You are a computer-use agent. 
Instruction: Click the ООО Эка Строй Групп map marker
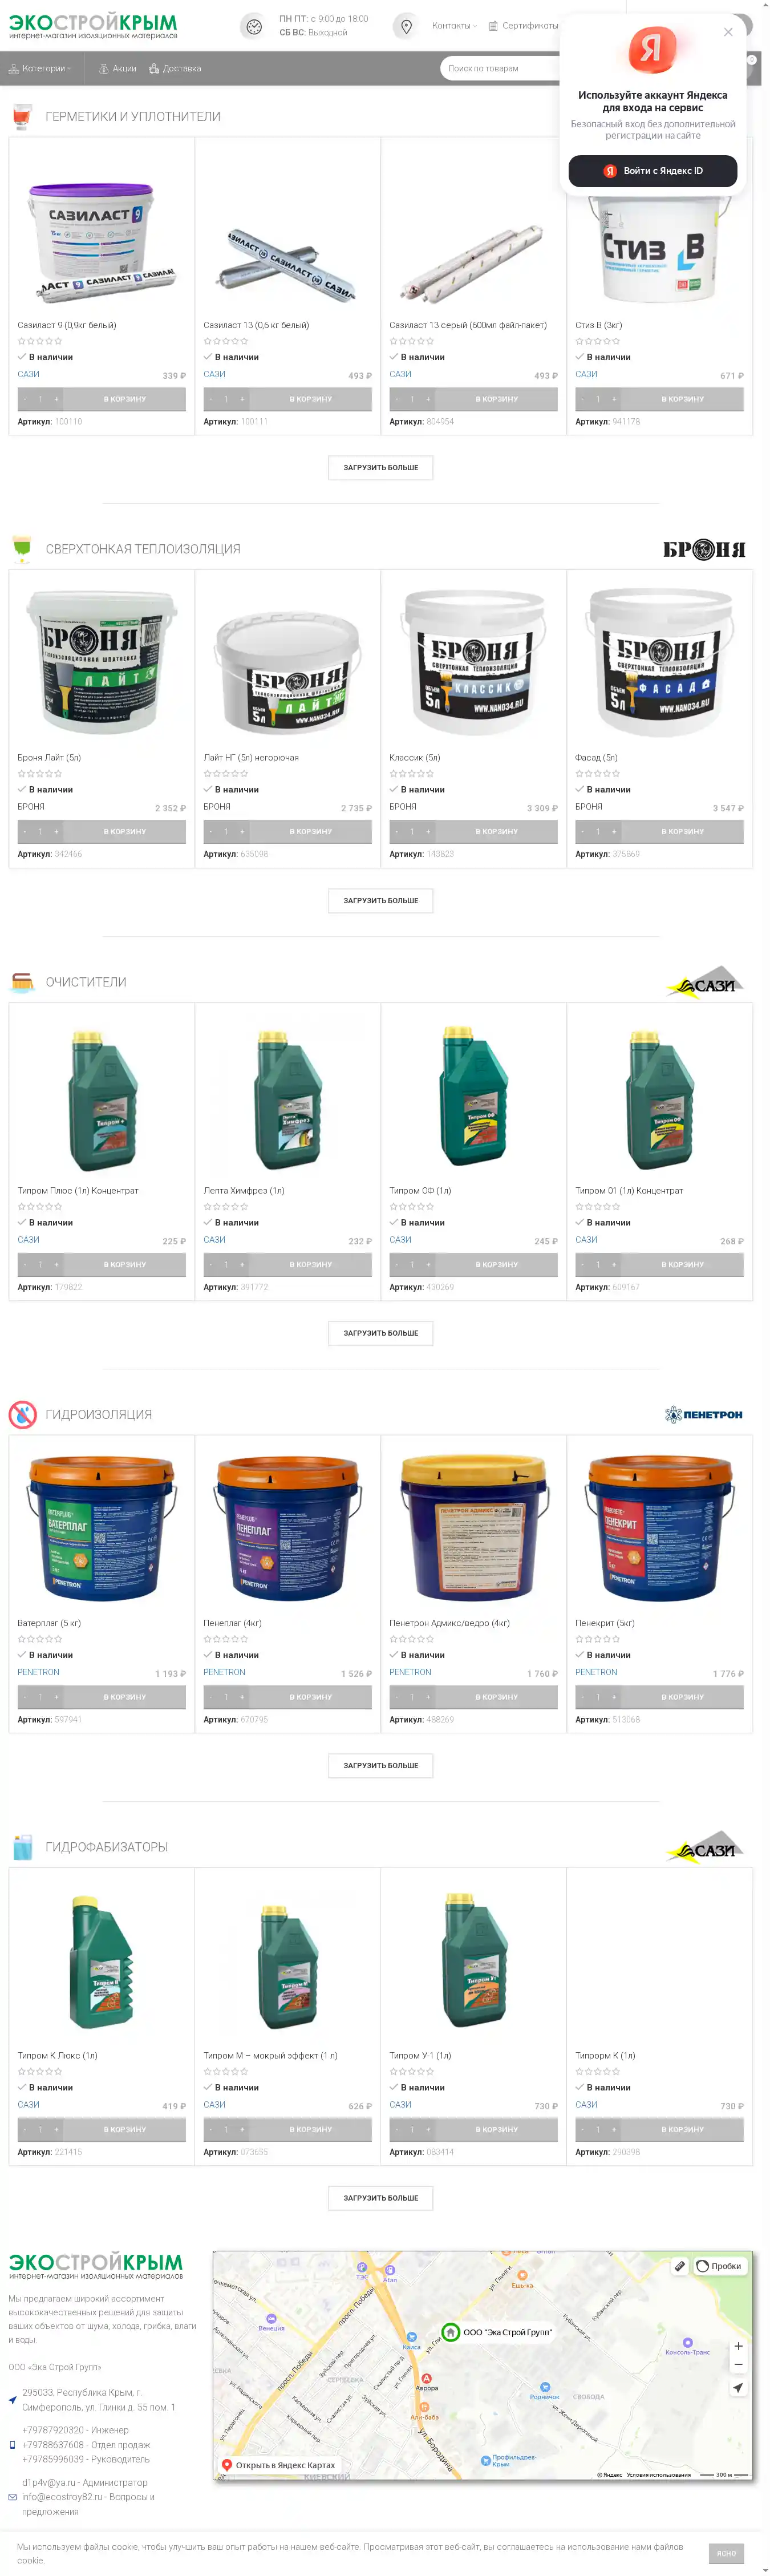pos(450,2332)
